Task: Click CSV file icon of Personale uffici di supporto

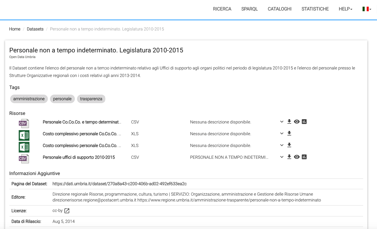Action: 24,159
